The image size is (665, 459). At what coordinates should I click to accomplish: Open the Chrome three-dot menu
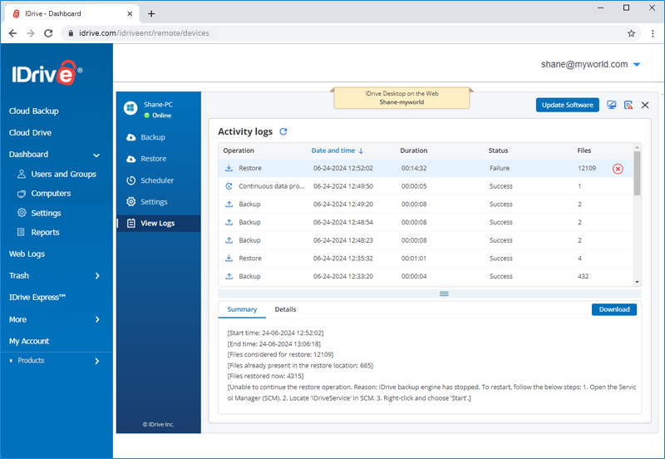point(653,33)
